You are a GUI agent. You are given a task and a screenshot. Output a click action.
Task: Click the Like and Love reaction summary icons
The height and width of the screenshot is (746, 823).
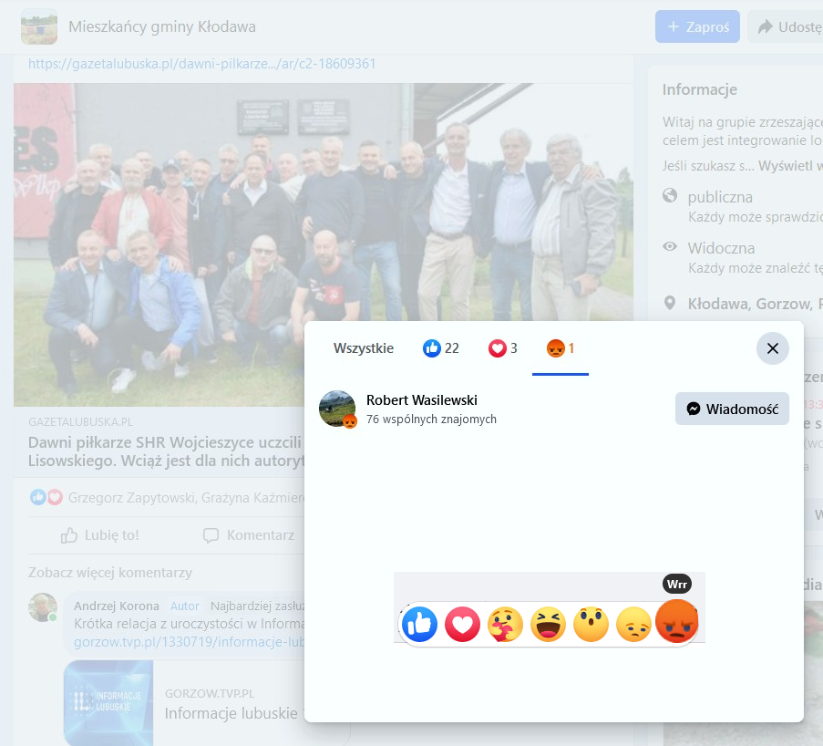[46, 497]
